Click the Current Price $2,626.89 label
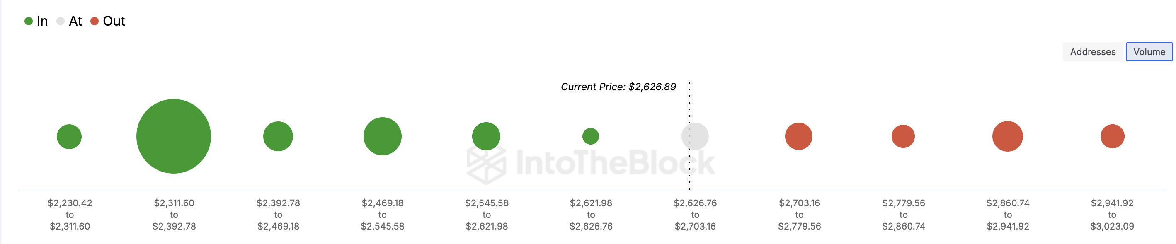 point(618,86)
